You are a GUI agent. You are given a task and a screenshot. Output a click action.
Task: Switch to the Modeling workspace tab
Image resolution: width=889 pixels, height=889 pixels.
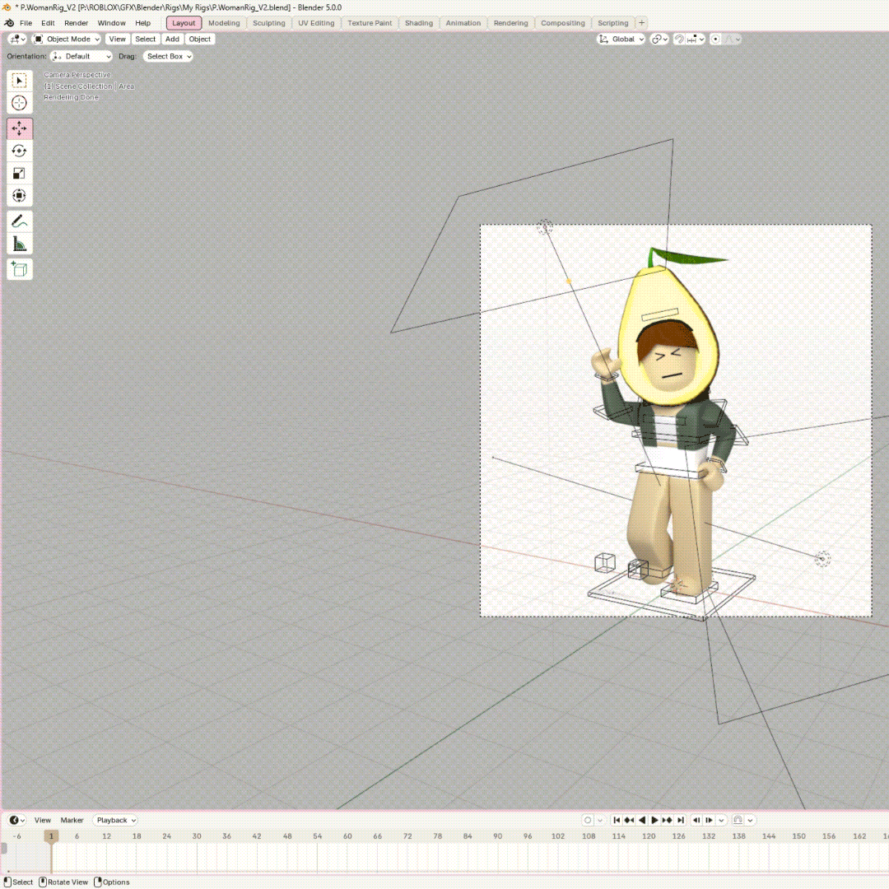pos(224,23)
